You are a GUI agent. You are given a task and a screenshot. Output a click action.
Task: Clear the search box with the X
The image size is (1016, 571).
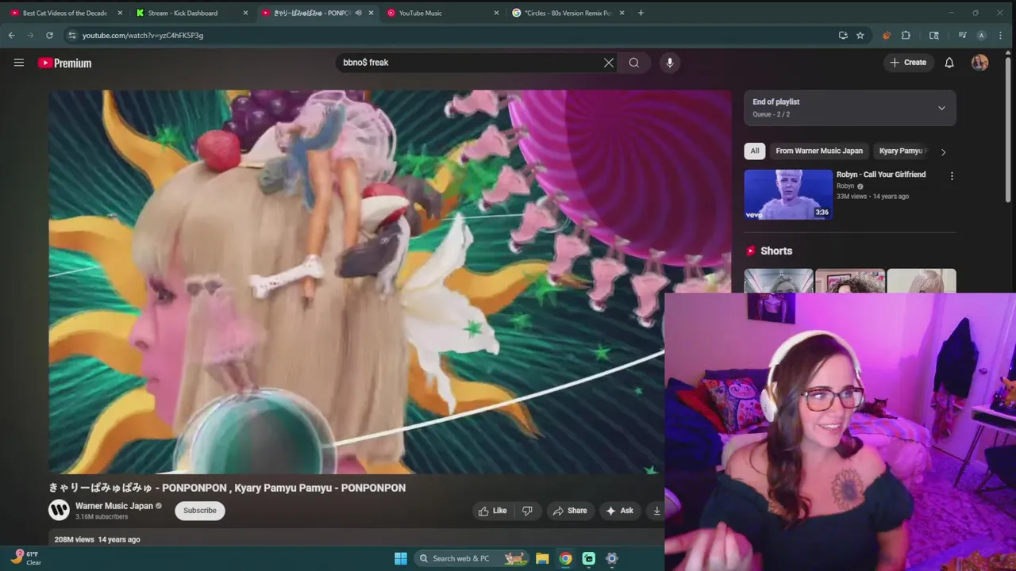(609, 63)
